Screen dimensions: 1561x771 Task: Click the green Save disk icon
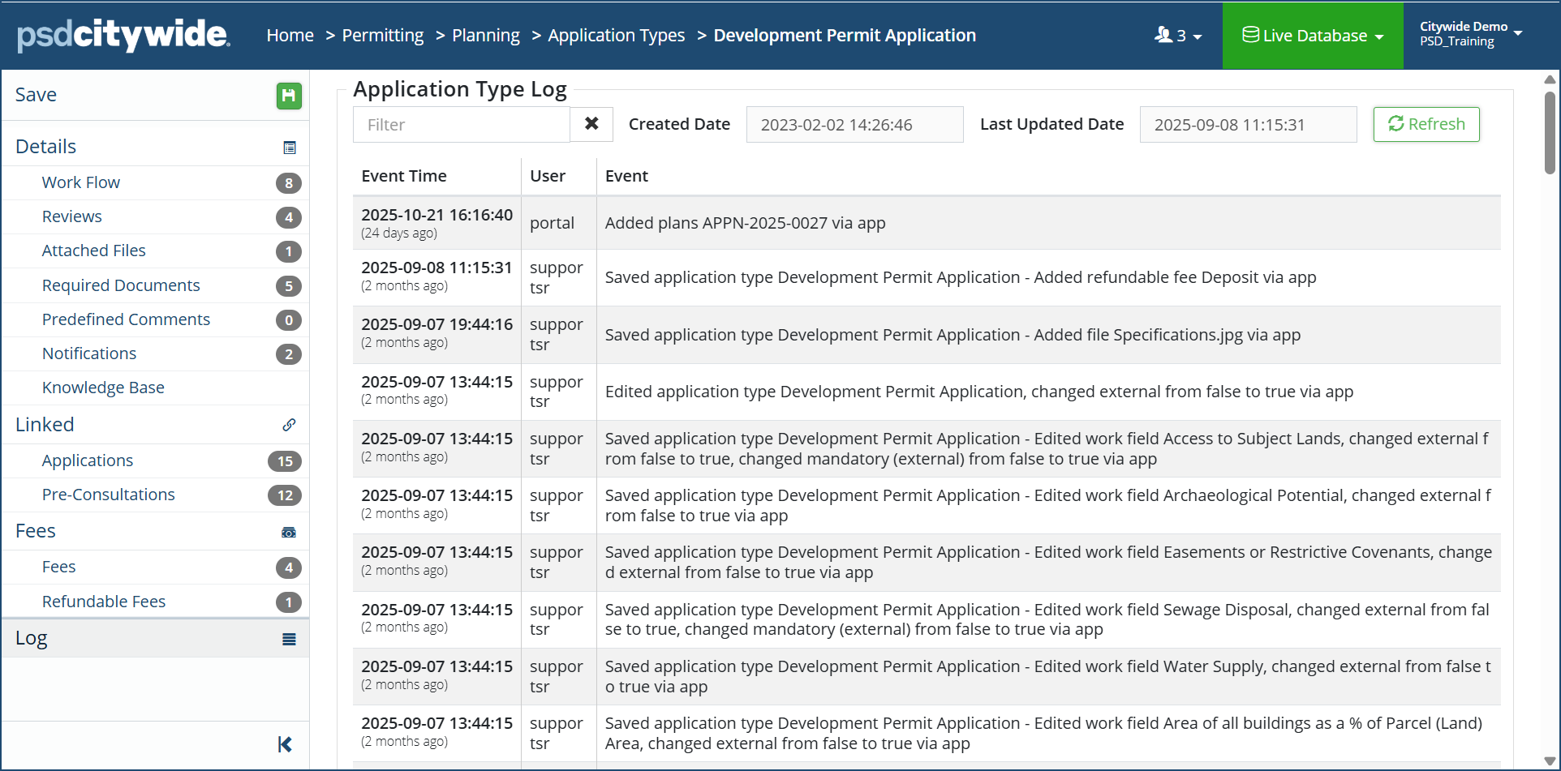click(289, 96)
